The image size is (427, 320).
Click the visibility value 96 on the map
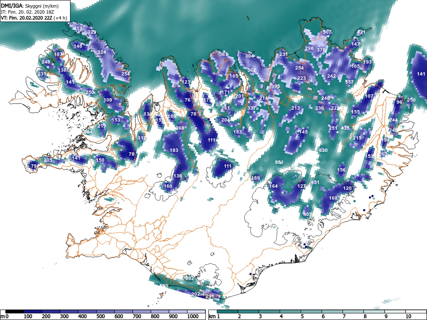click(x=399, y=102)
